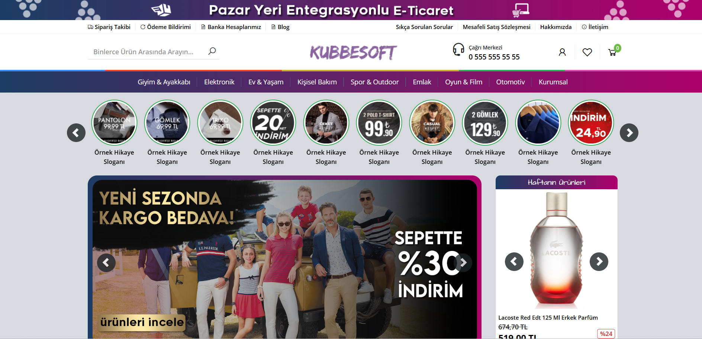Go to previous main banner slide
702x339 pixels.
[106, 263]
